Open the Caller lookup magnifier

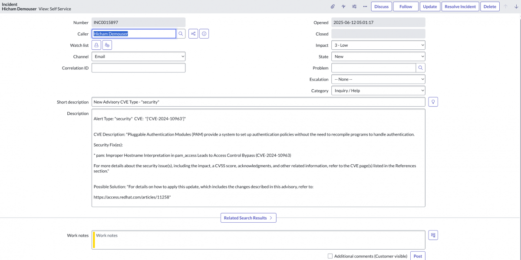pos(181,33)
